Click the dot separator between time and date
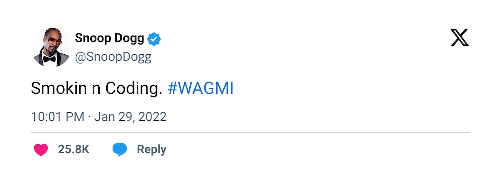501x184 pixels. click(x=89, y=117)
